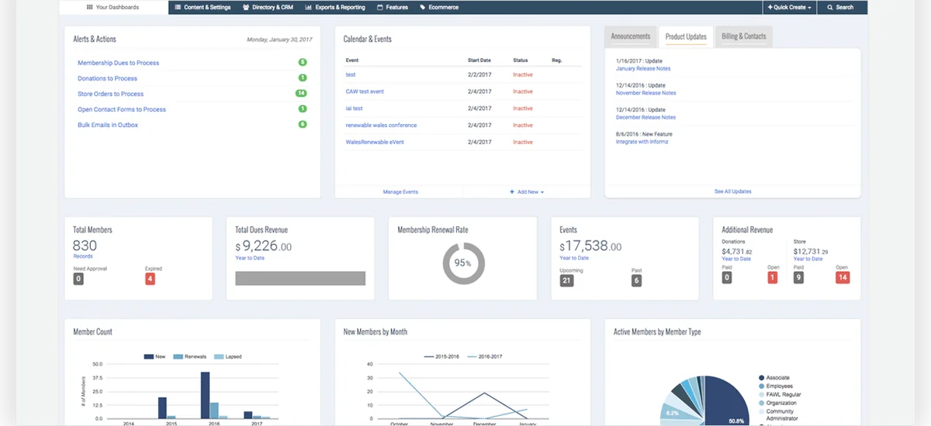The image size is (931, 426).
Task: Click See All Updates link
Action: click(x=732, y=191)
